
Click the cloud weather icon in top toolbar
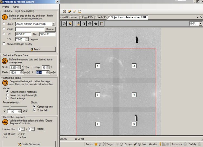[x=80, y=12]
